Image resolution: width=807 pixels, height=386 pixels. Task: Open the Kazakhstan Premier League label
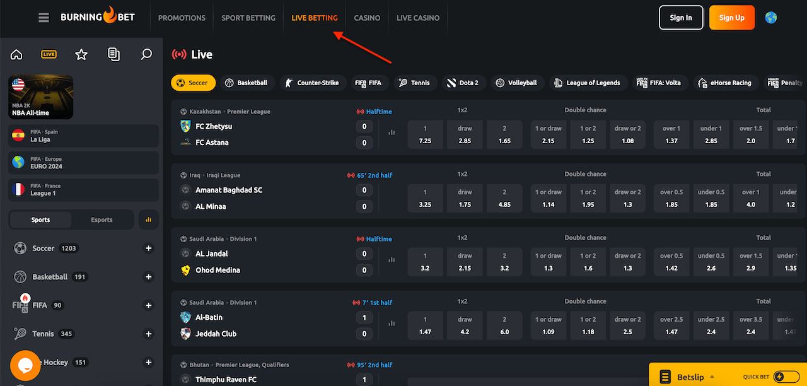tap(229, 112)
